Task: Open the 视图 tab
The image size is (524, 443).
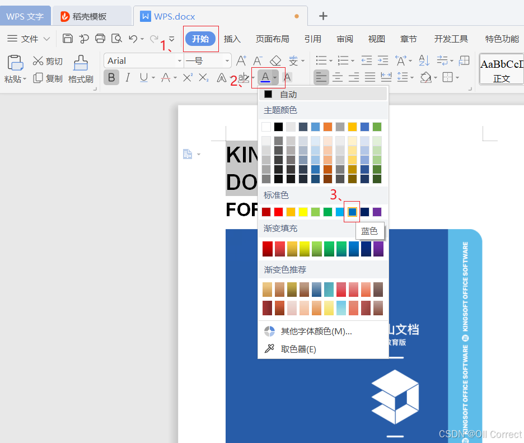Action: 377,39
